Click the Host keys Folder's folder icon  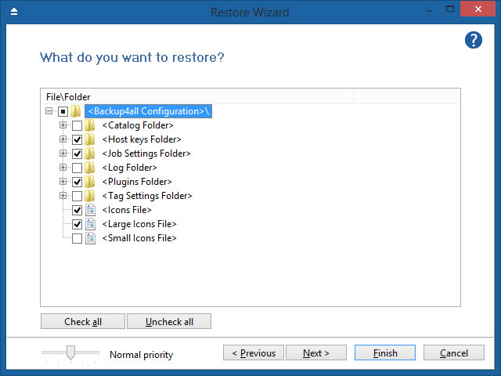coord(90,139)
